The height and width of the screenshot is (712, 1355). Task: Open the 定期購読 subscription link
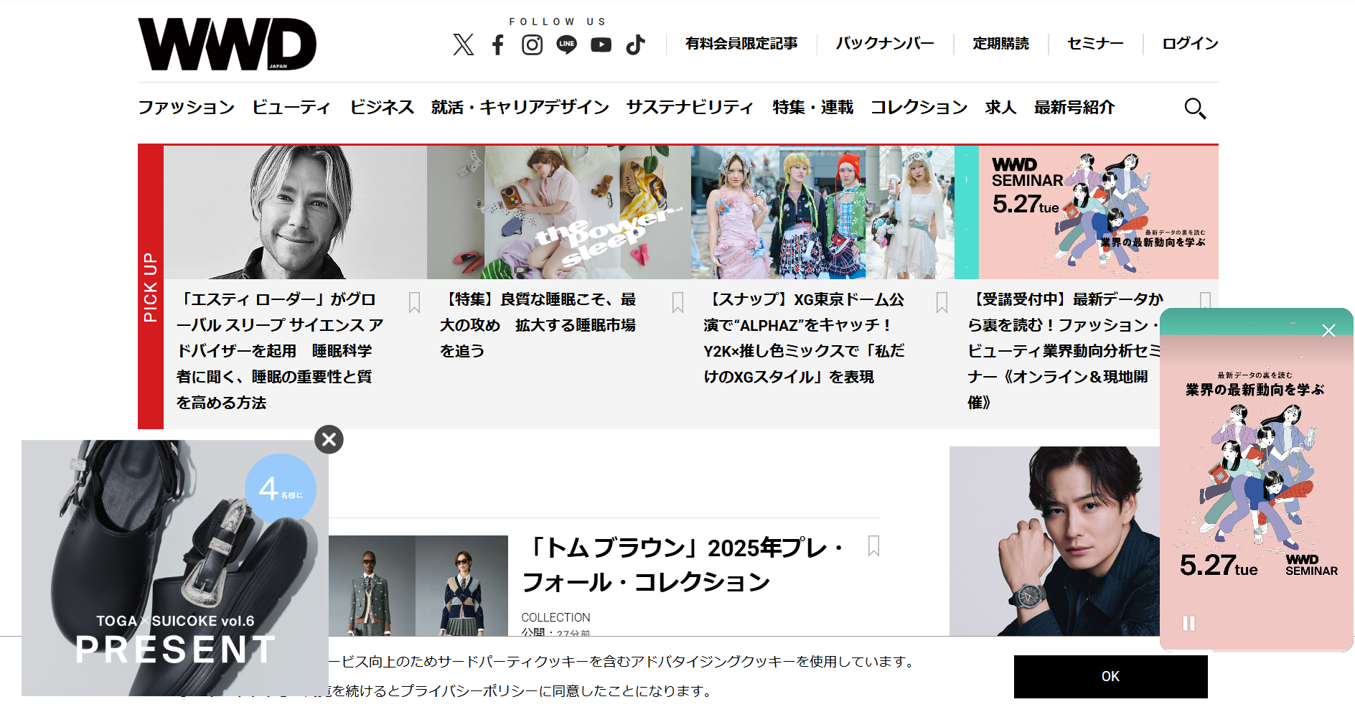point(1000,44)
